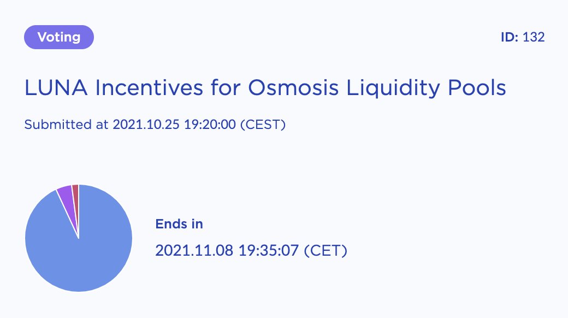The height and width of the screenshot is (318, 568).
Task: Click the word Osmosis in the title
Action: click(293, 88)
